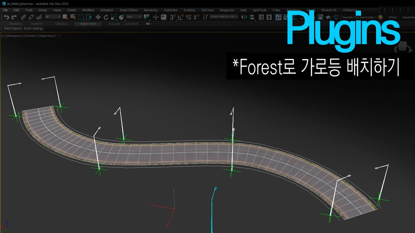
Task: Click the IDTool toolbar button
Action: [x=393, y=17]
